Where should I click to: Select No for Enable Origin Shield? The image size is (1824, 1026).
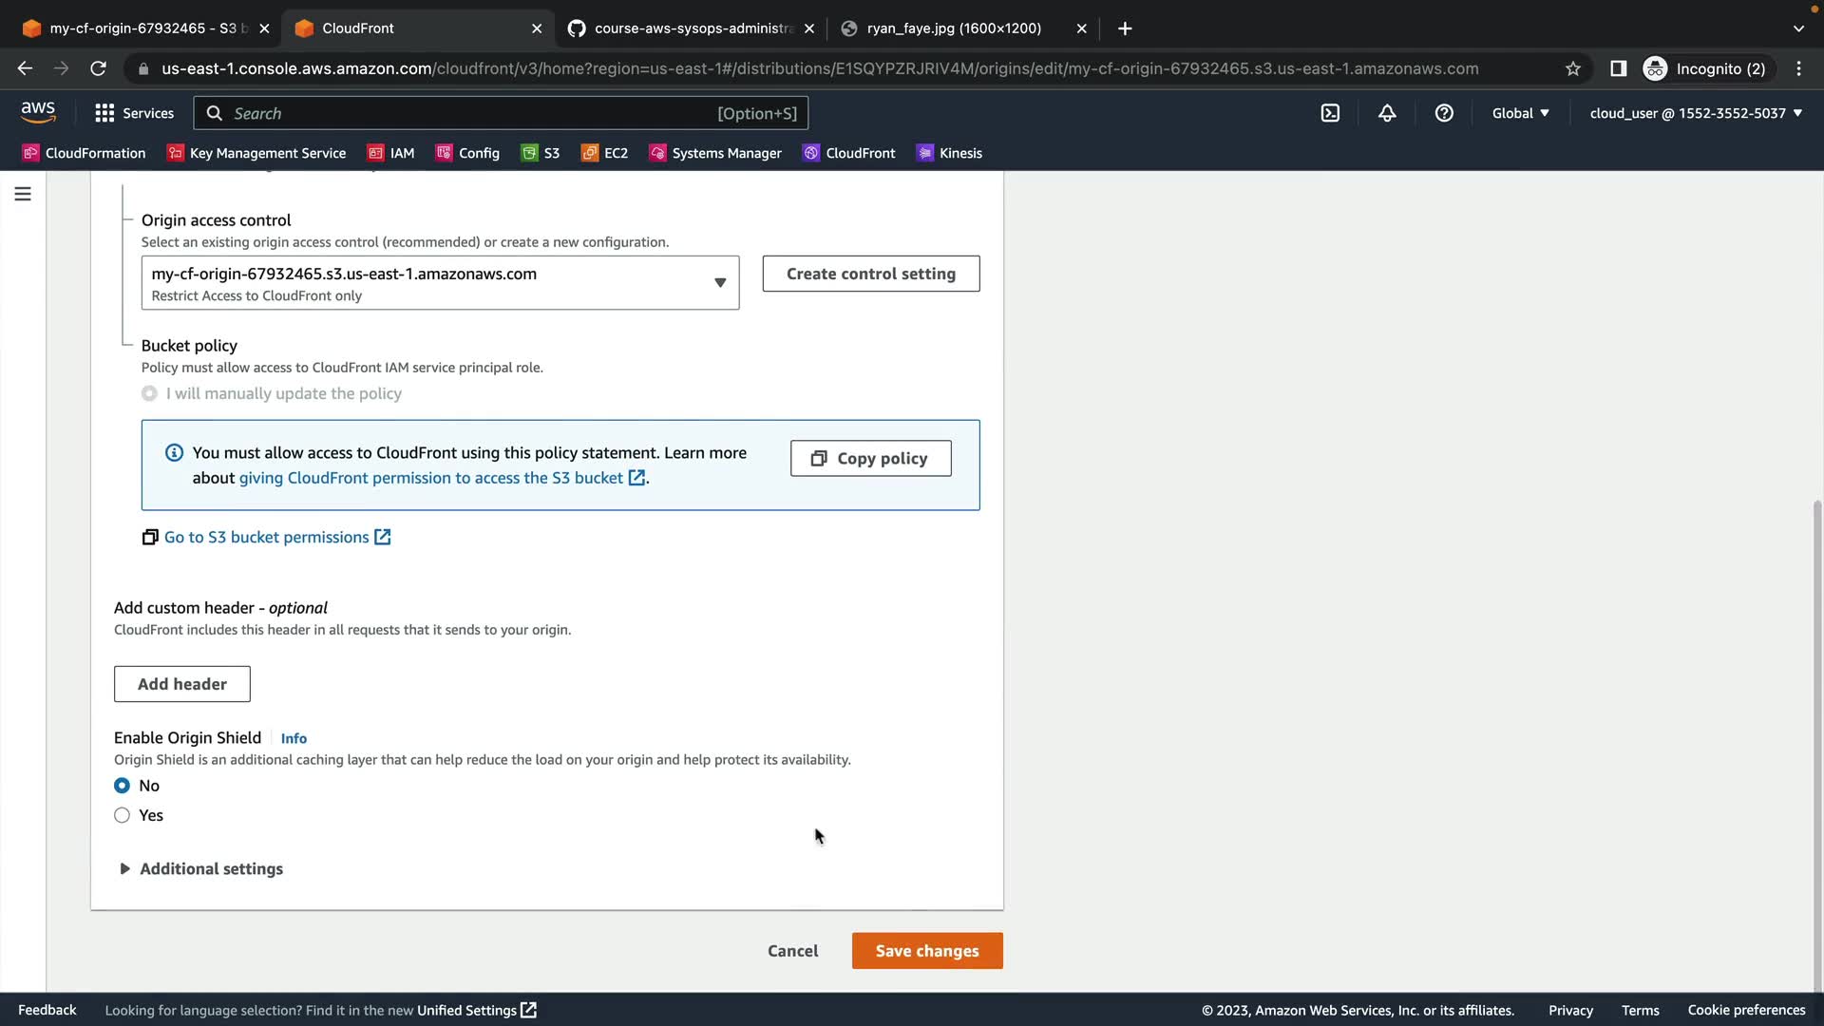tap(122, 786)
